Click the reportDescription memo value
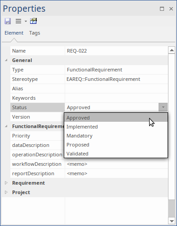 coord(77,173)
